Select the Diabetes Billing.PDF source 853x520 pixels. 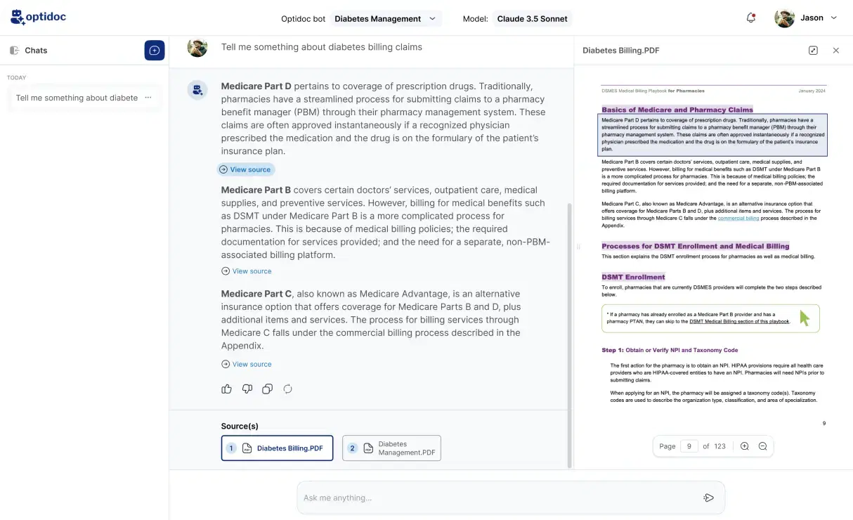pos(277,448)
